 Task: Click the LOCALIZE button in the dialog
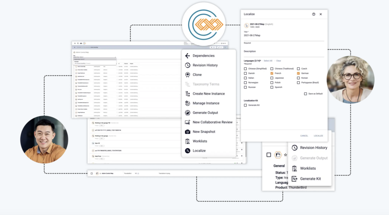318,136
